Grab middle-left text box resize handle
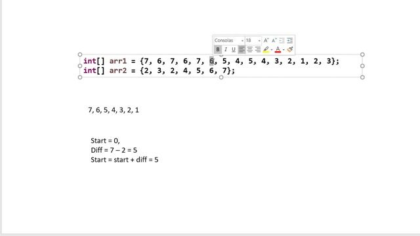 (80, 66)
